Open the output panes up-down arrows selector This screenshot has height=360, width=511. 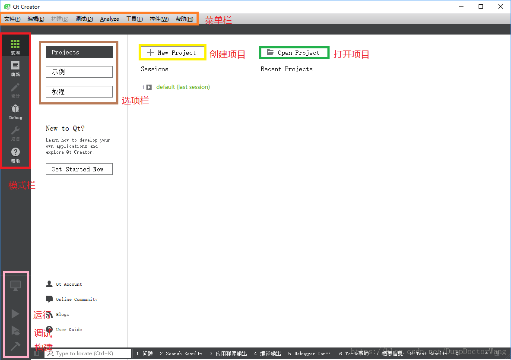coord(457,354)
